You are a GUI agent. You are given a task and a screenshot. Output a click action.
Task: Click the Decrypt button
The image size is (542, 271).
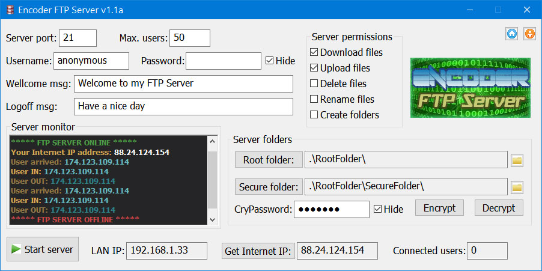[499, 208]
